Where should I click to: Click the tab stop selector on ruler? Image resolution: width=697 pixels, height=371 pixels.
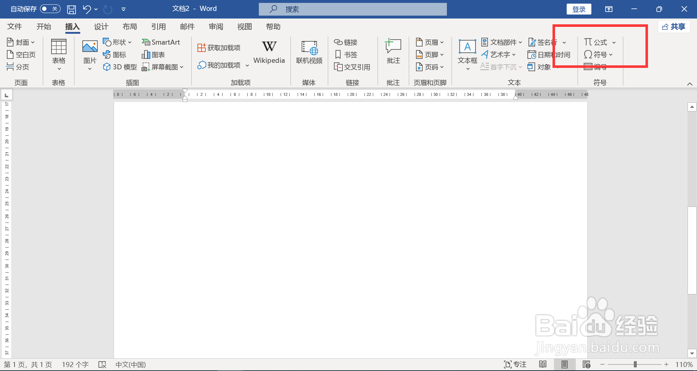click(x=7, y=95)
